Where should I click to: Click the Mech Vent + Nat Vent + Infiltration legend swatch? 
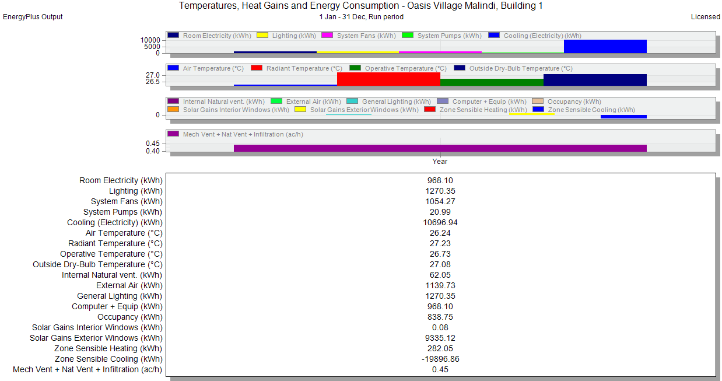point(173,134)
